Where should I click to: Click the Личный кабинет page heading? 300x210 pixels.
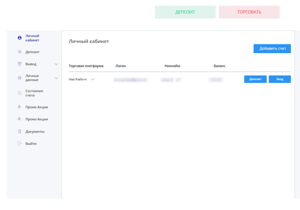click(x=89, y=41)
